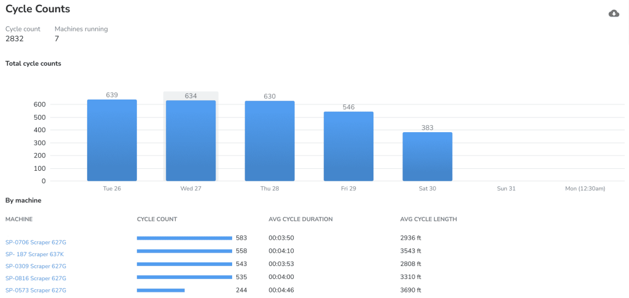Open SP-0816 Scraper 627G machine link
This screenshot has width=629, height=298.
tap(36, 278)
